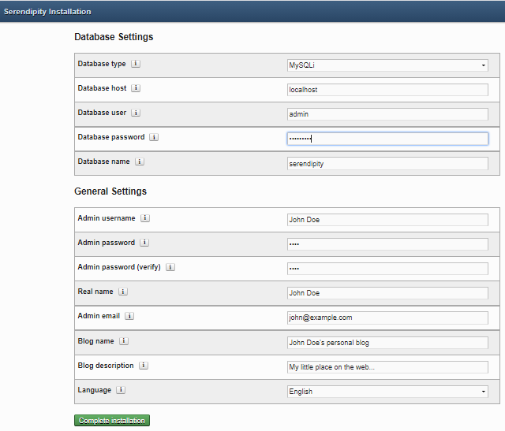Click the Blog name input field
The height and width of the screenshot is (431, 505).
387,343
